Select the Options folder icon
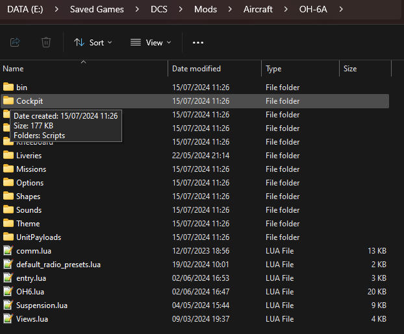 coord(8,182)
